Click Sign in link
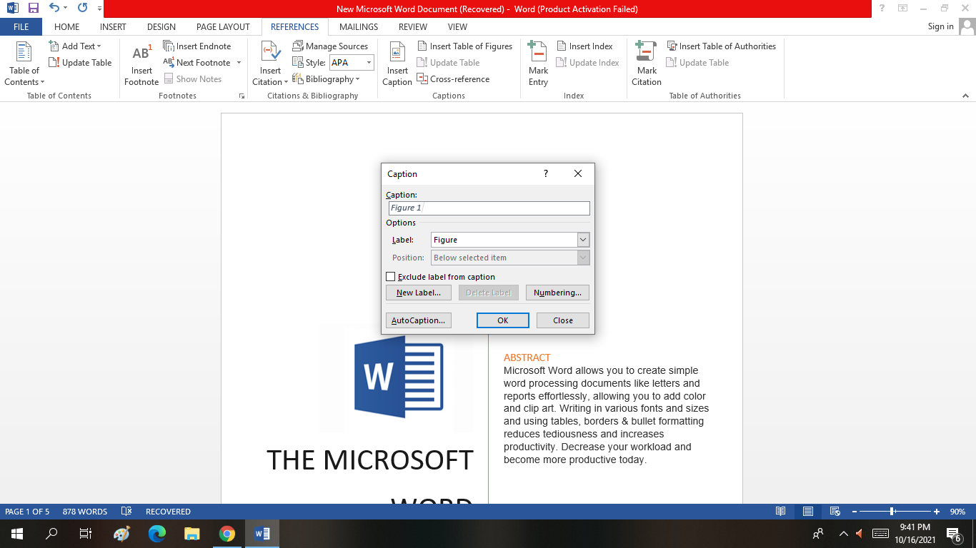Image resolution: width=976 pixels, height=548 pixels. (x=940, y=26)
